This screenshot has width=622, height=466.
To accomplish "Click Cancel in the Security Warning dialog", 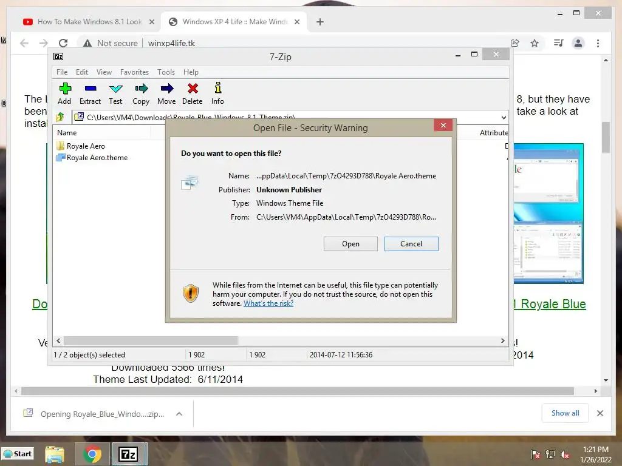I will click(411, 244).
